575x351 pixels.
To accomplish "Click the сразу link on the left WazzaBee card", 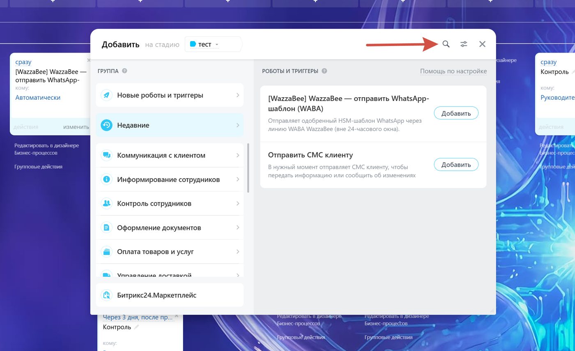I will tap(23, 62).
